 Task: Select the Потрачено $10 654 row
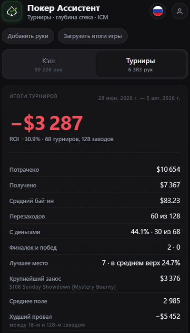point(95,169)
